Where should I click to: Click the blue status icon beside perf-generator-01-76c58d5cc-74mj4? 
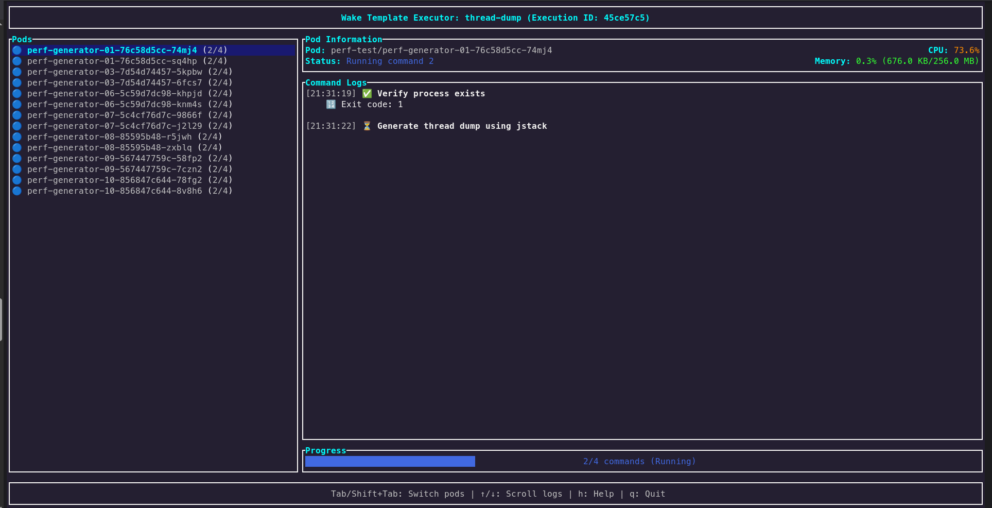tap(16, 50)
